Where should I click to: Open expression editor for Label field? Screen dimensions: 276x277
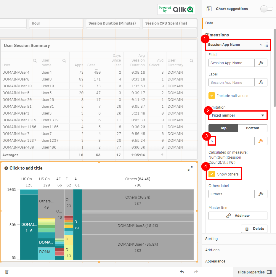[x=261, y=82]
